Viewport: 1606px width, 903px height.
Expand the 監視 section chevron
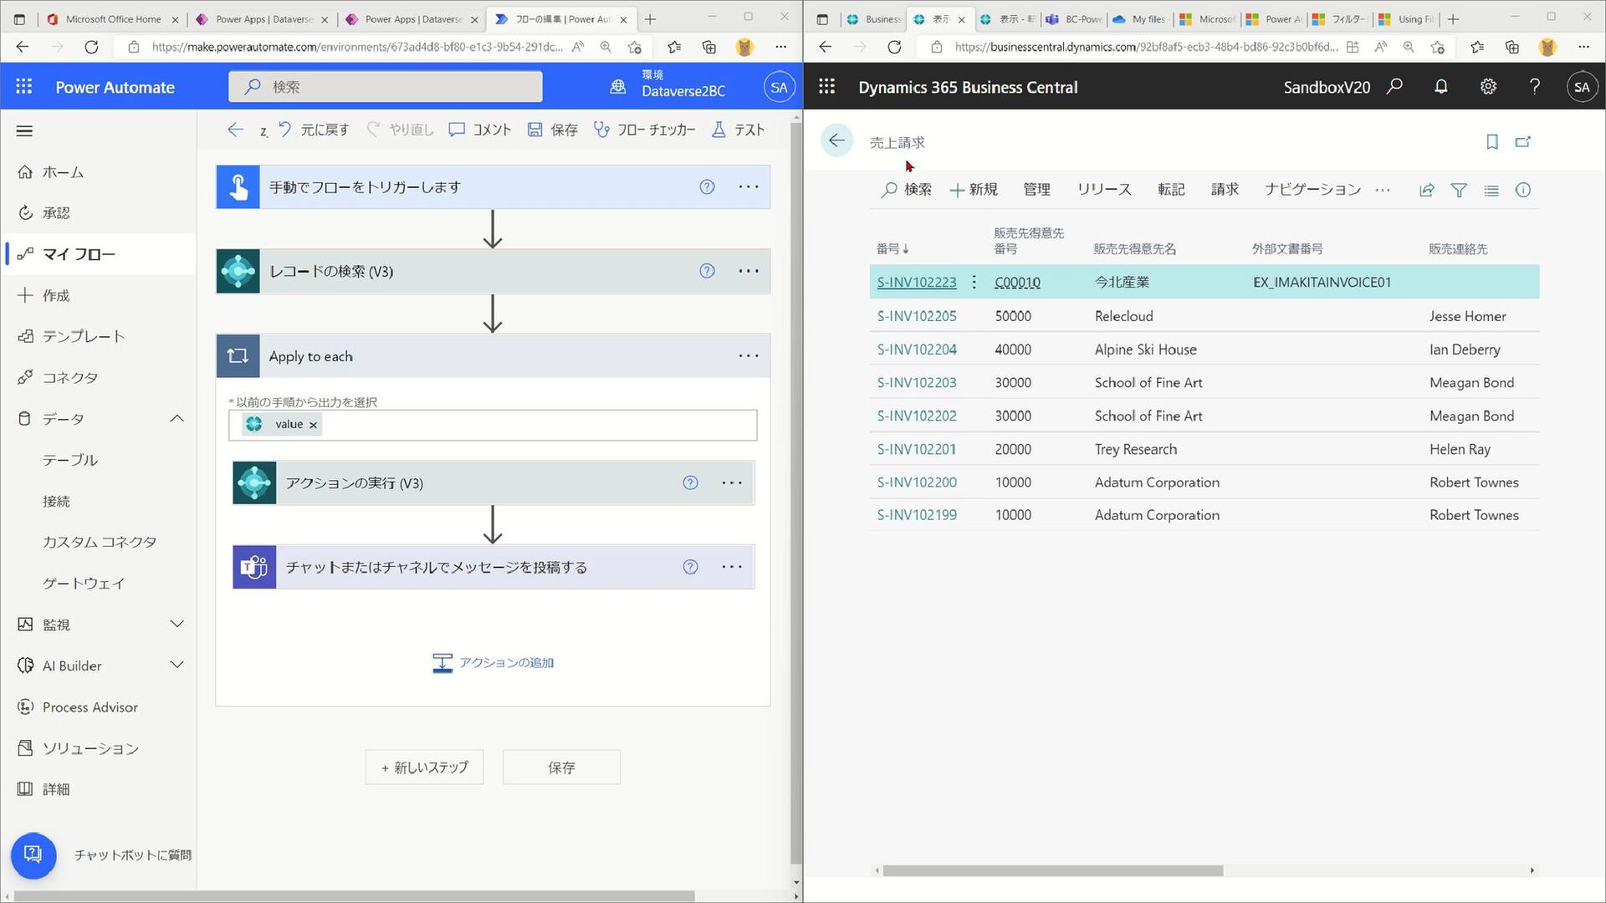(176, 624)
